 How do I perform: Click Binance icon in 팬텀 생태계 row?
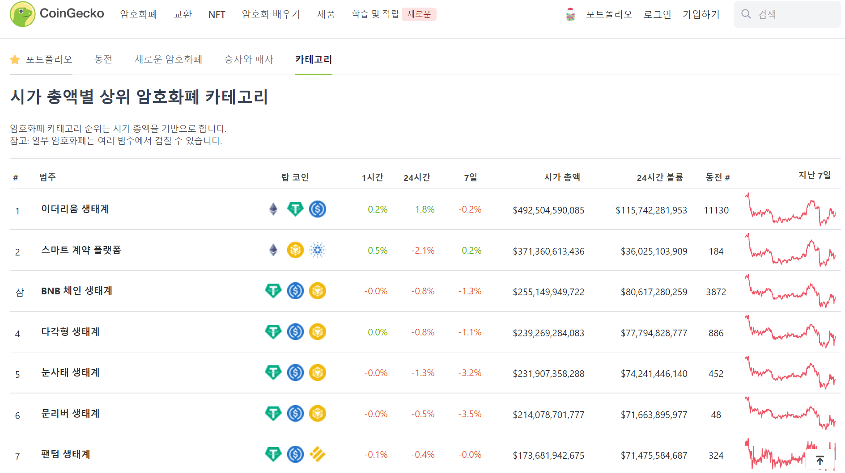318,454
